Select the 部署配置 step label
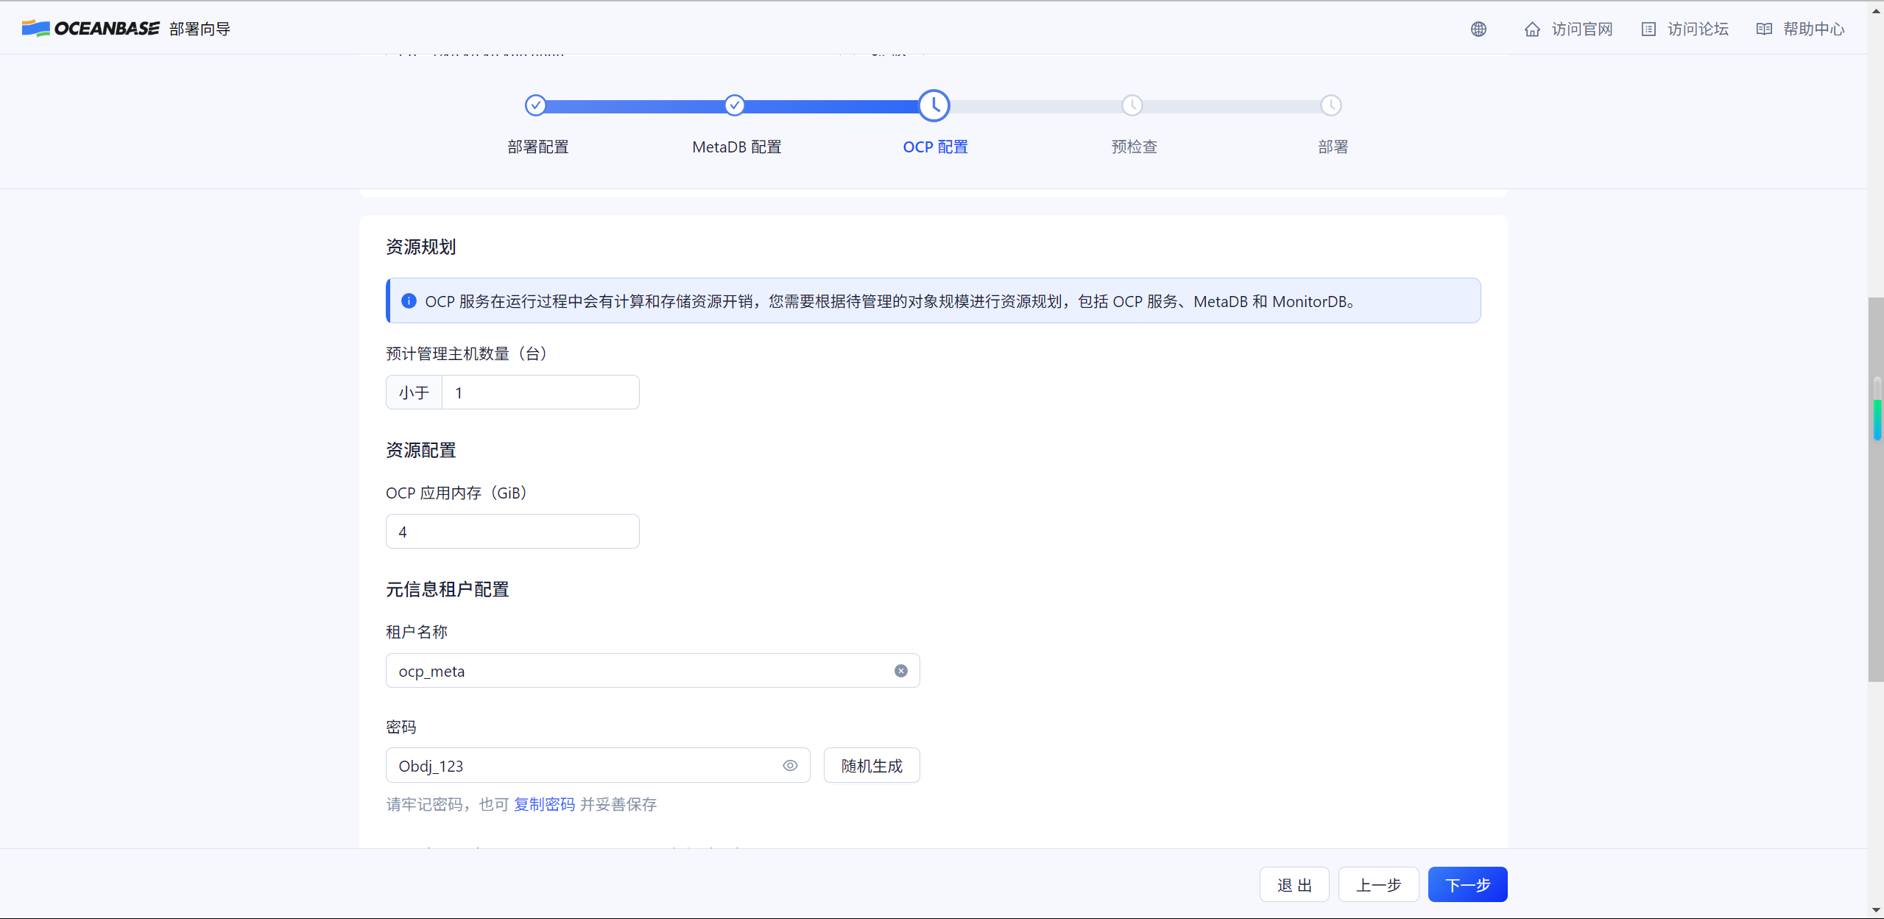This screenshot has width=1884, height=919. (538, 147)
